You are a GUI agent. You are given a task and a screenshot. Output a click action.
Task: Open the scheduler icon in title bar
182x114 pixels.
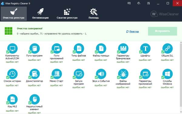coord(139,3)
